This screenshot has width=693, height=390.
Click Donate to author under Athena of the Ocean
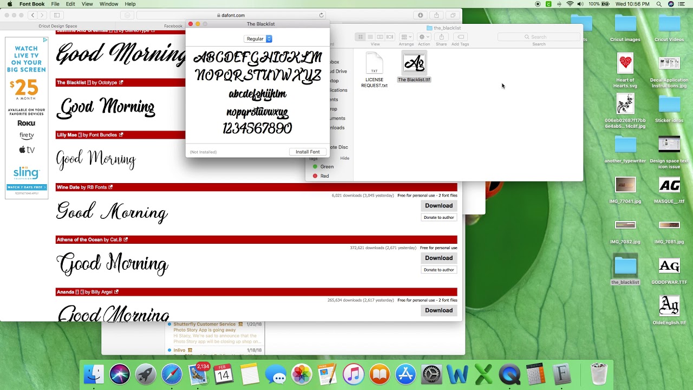click(439, 270)
